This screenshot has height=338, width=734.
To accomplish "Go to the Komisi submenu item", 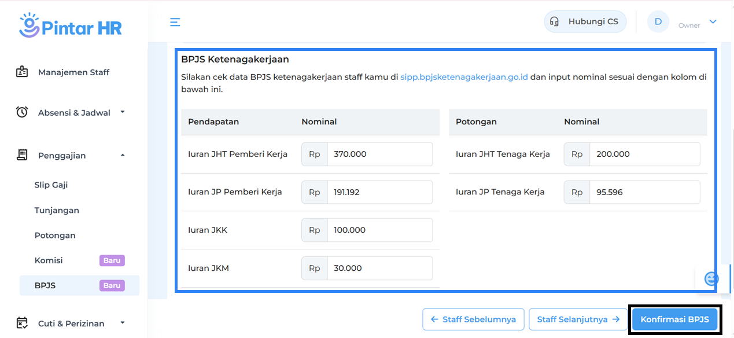I will 49,260.
